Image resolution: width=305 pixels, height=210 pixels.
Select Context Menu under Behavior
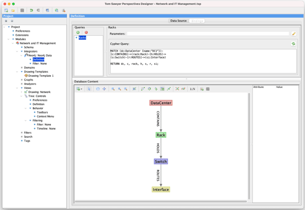46,116
